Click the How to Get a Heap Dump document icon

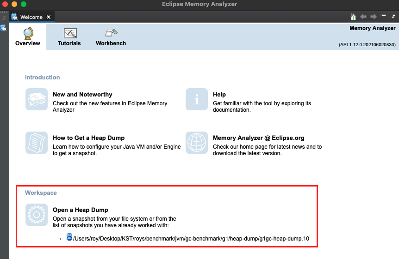(x=37, y=143)
